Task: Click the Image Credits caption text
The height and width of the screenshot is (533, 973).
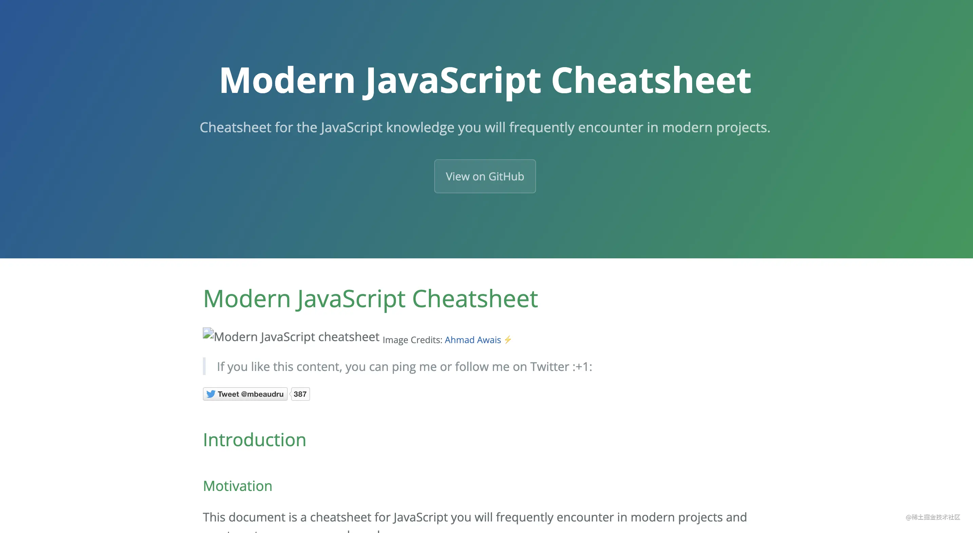Action: click(412, 340)
